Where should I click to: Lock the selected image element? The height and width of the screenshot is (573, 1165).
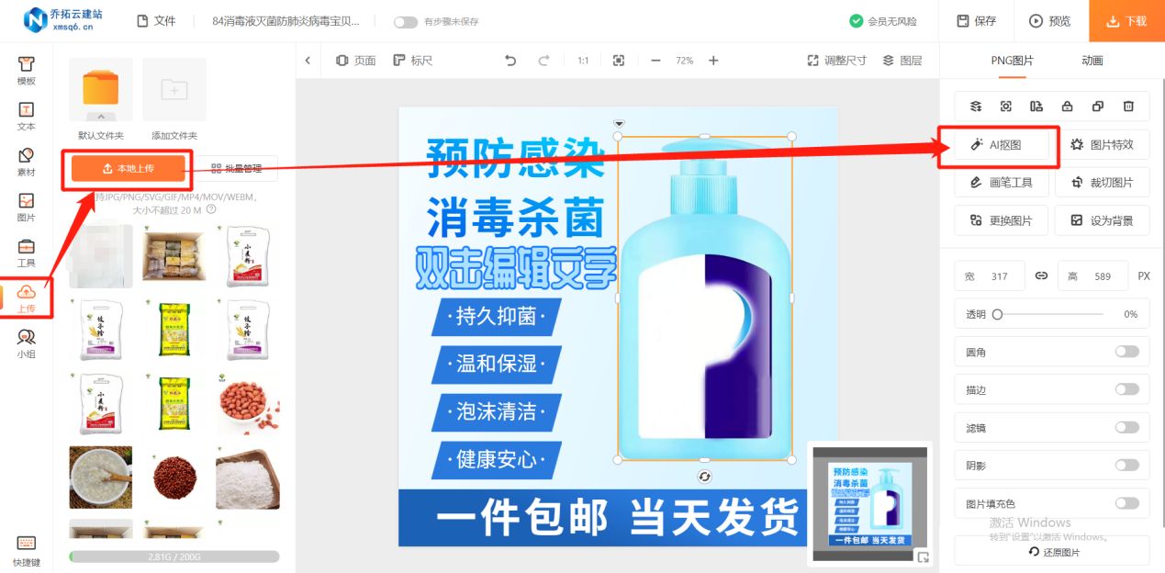pos(1067,107)
